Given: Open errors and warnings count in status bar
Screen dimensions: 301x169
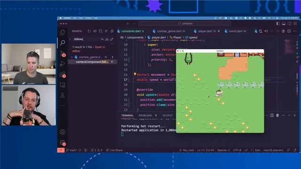Looking at the screenshot, I should coord(96,150).
